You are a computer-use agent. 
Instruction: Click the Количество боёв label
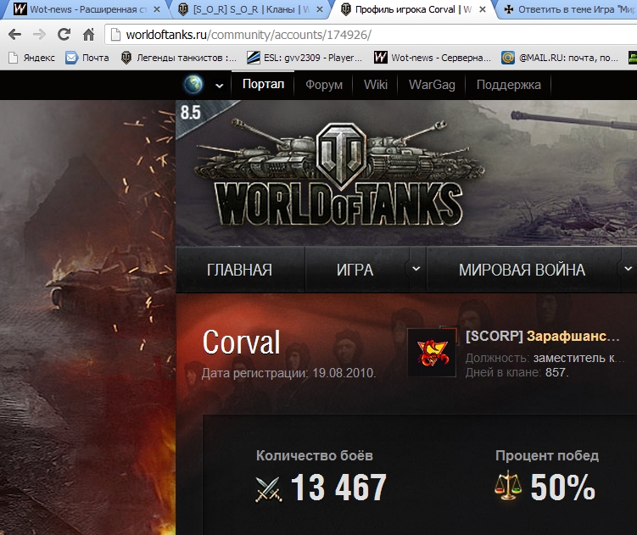coord(315,455)
